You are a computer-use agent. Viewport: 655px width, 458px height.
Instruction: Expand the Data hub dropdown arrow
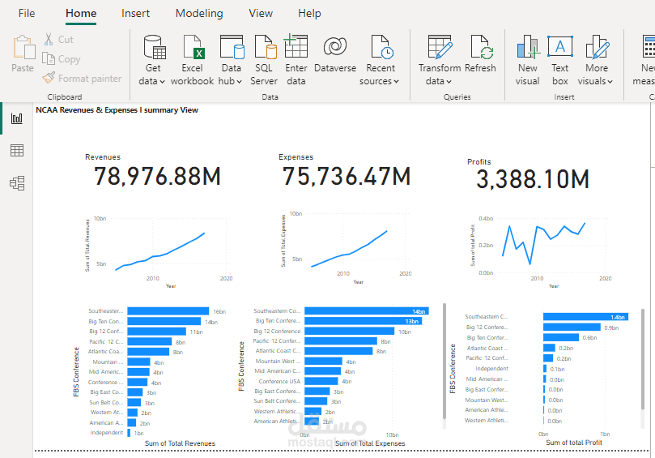point(239,82)
